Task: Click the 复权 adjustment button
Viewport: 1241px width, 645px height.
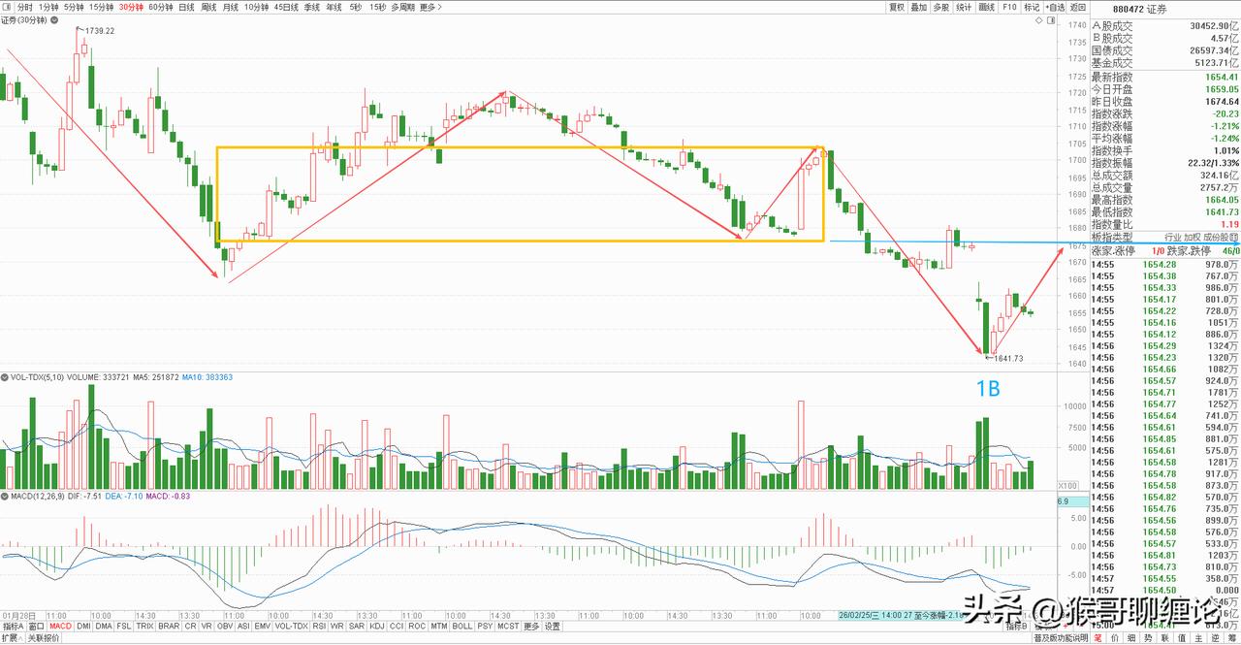Action: pos(897,7)
